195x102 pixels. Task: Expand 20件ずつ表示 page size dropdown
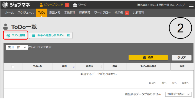[178, 94]
